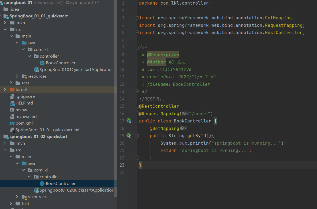Viewport: 317px width, 209px height.
Task: Click the .idea folder icon
Action: (6, 9)
